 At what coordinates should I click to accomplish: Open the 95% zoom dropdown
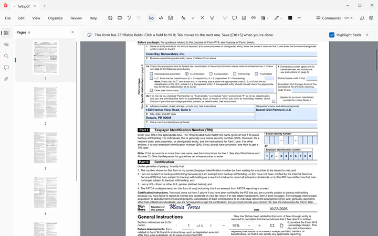[241, 226]
